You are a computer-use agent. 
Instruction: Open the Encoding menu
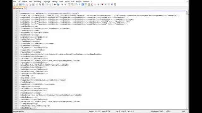click(x=37, y=2)
